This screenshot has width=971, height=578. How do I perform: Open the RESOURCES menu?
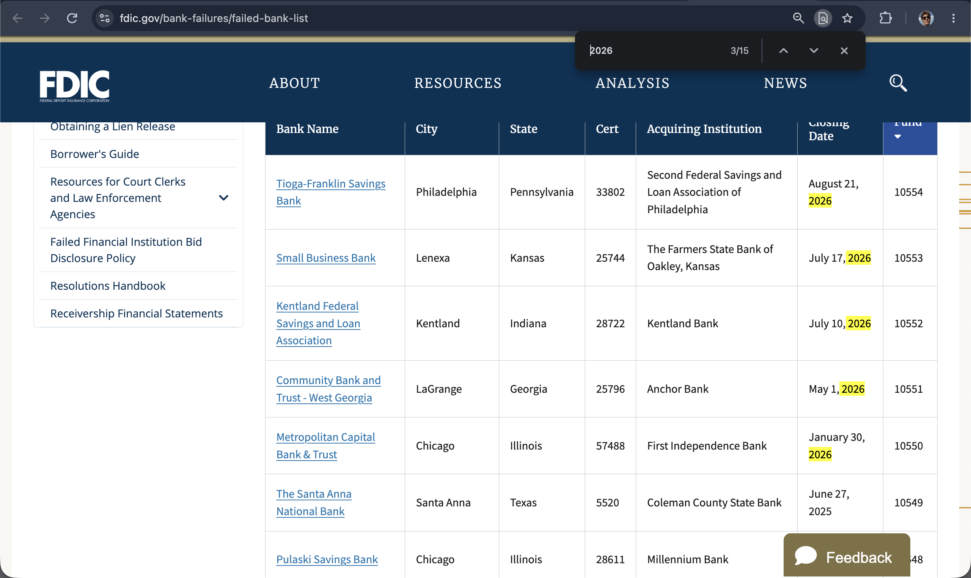click(x=458, y=83)
